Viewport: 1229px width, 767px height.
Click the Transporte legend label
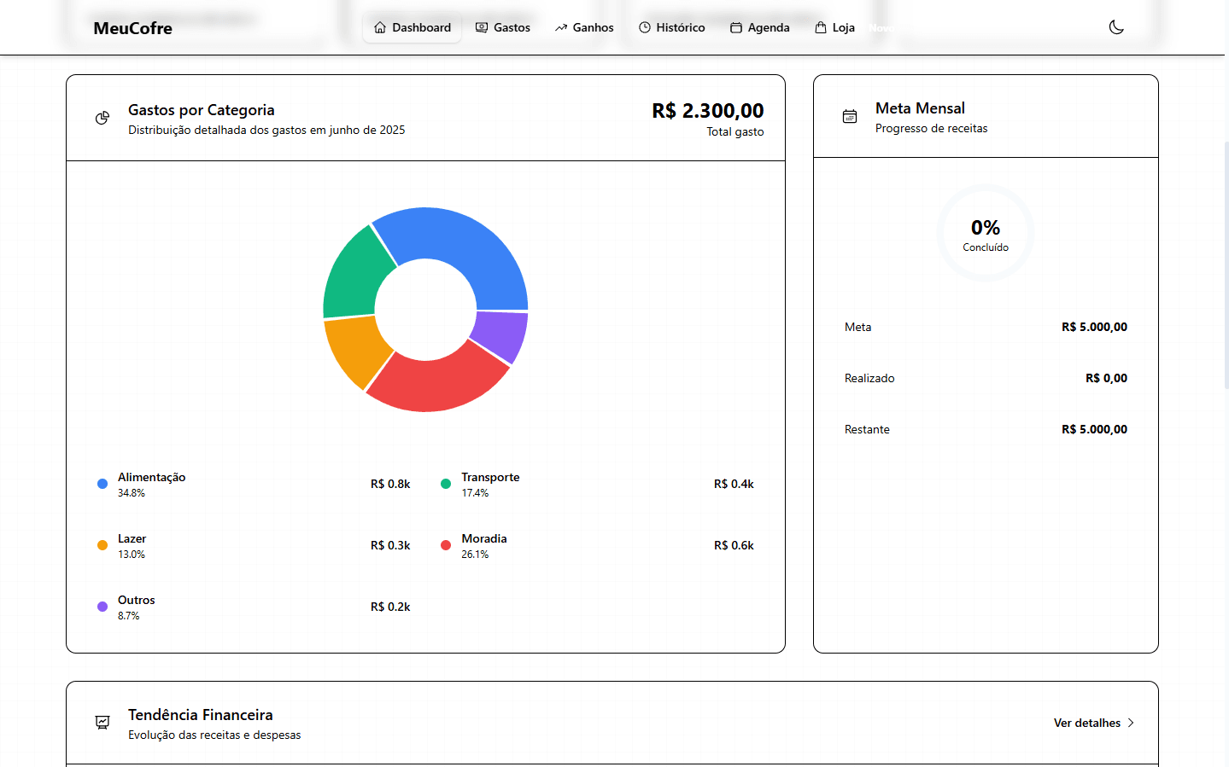(490, 477)
